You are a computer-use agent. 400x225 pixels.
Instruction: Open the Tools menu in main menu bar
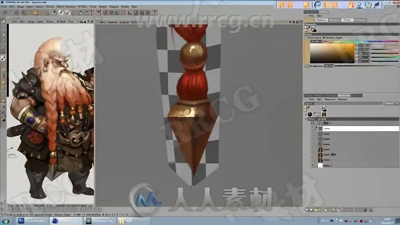(x=93, y=7)
